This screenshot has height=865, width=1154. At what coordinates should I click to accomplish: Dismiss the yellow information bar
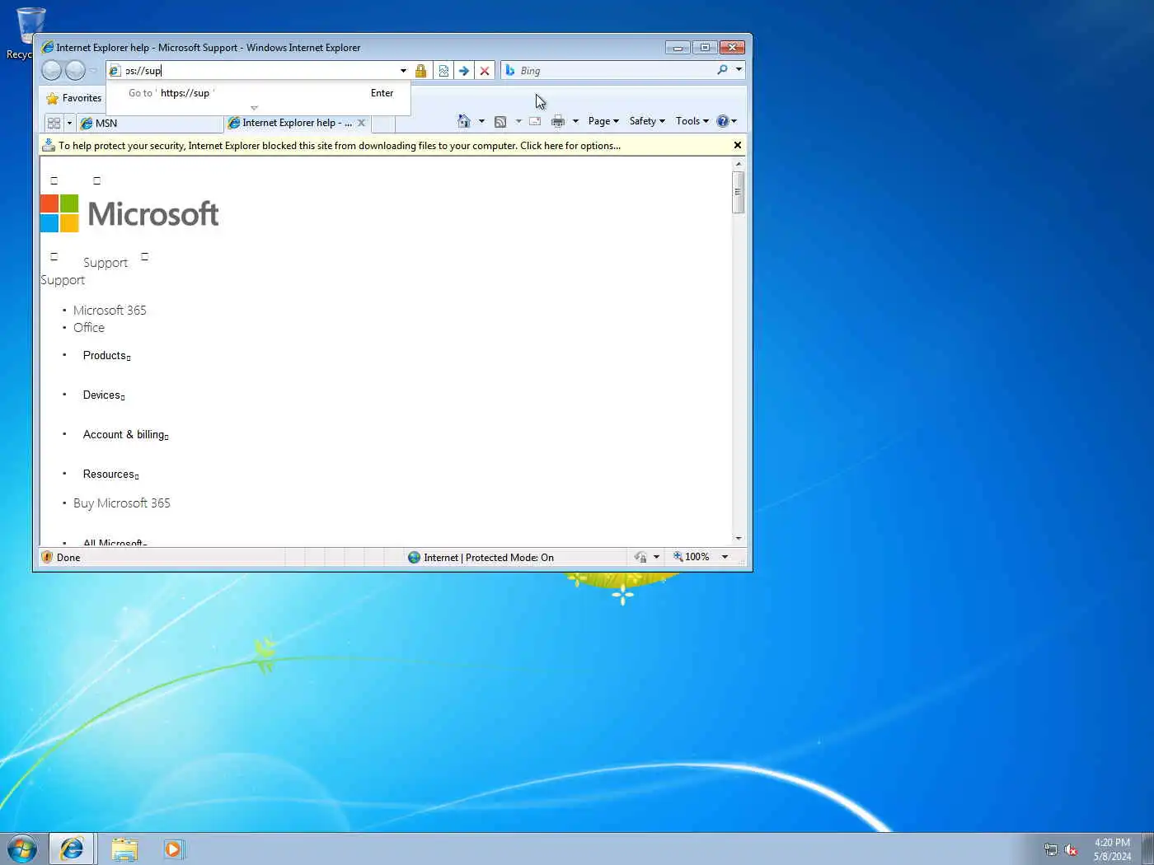(x=738, y=145)
